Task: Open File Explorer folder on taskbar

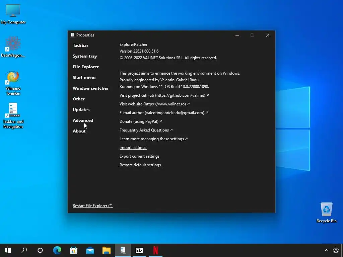Action: click(x=107, y=250)
